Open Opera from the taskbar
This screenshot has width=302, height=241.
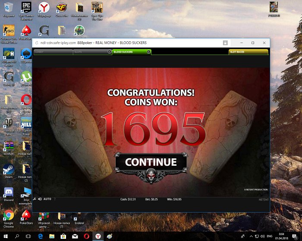pos(86,236)
